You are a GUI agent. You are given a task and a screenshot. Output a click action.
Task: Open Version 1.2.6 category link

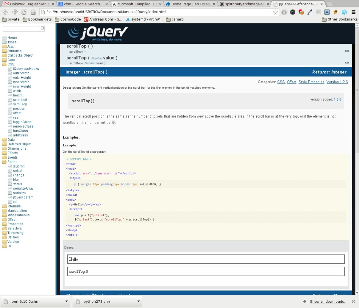(337, 82)
